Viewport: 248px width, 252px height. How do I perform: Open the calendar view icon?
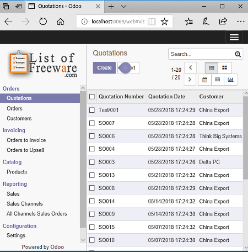(x=204, y=80)
